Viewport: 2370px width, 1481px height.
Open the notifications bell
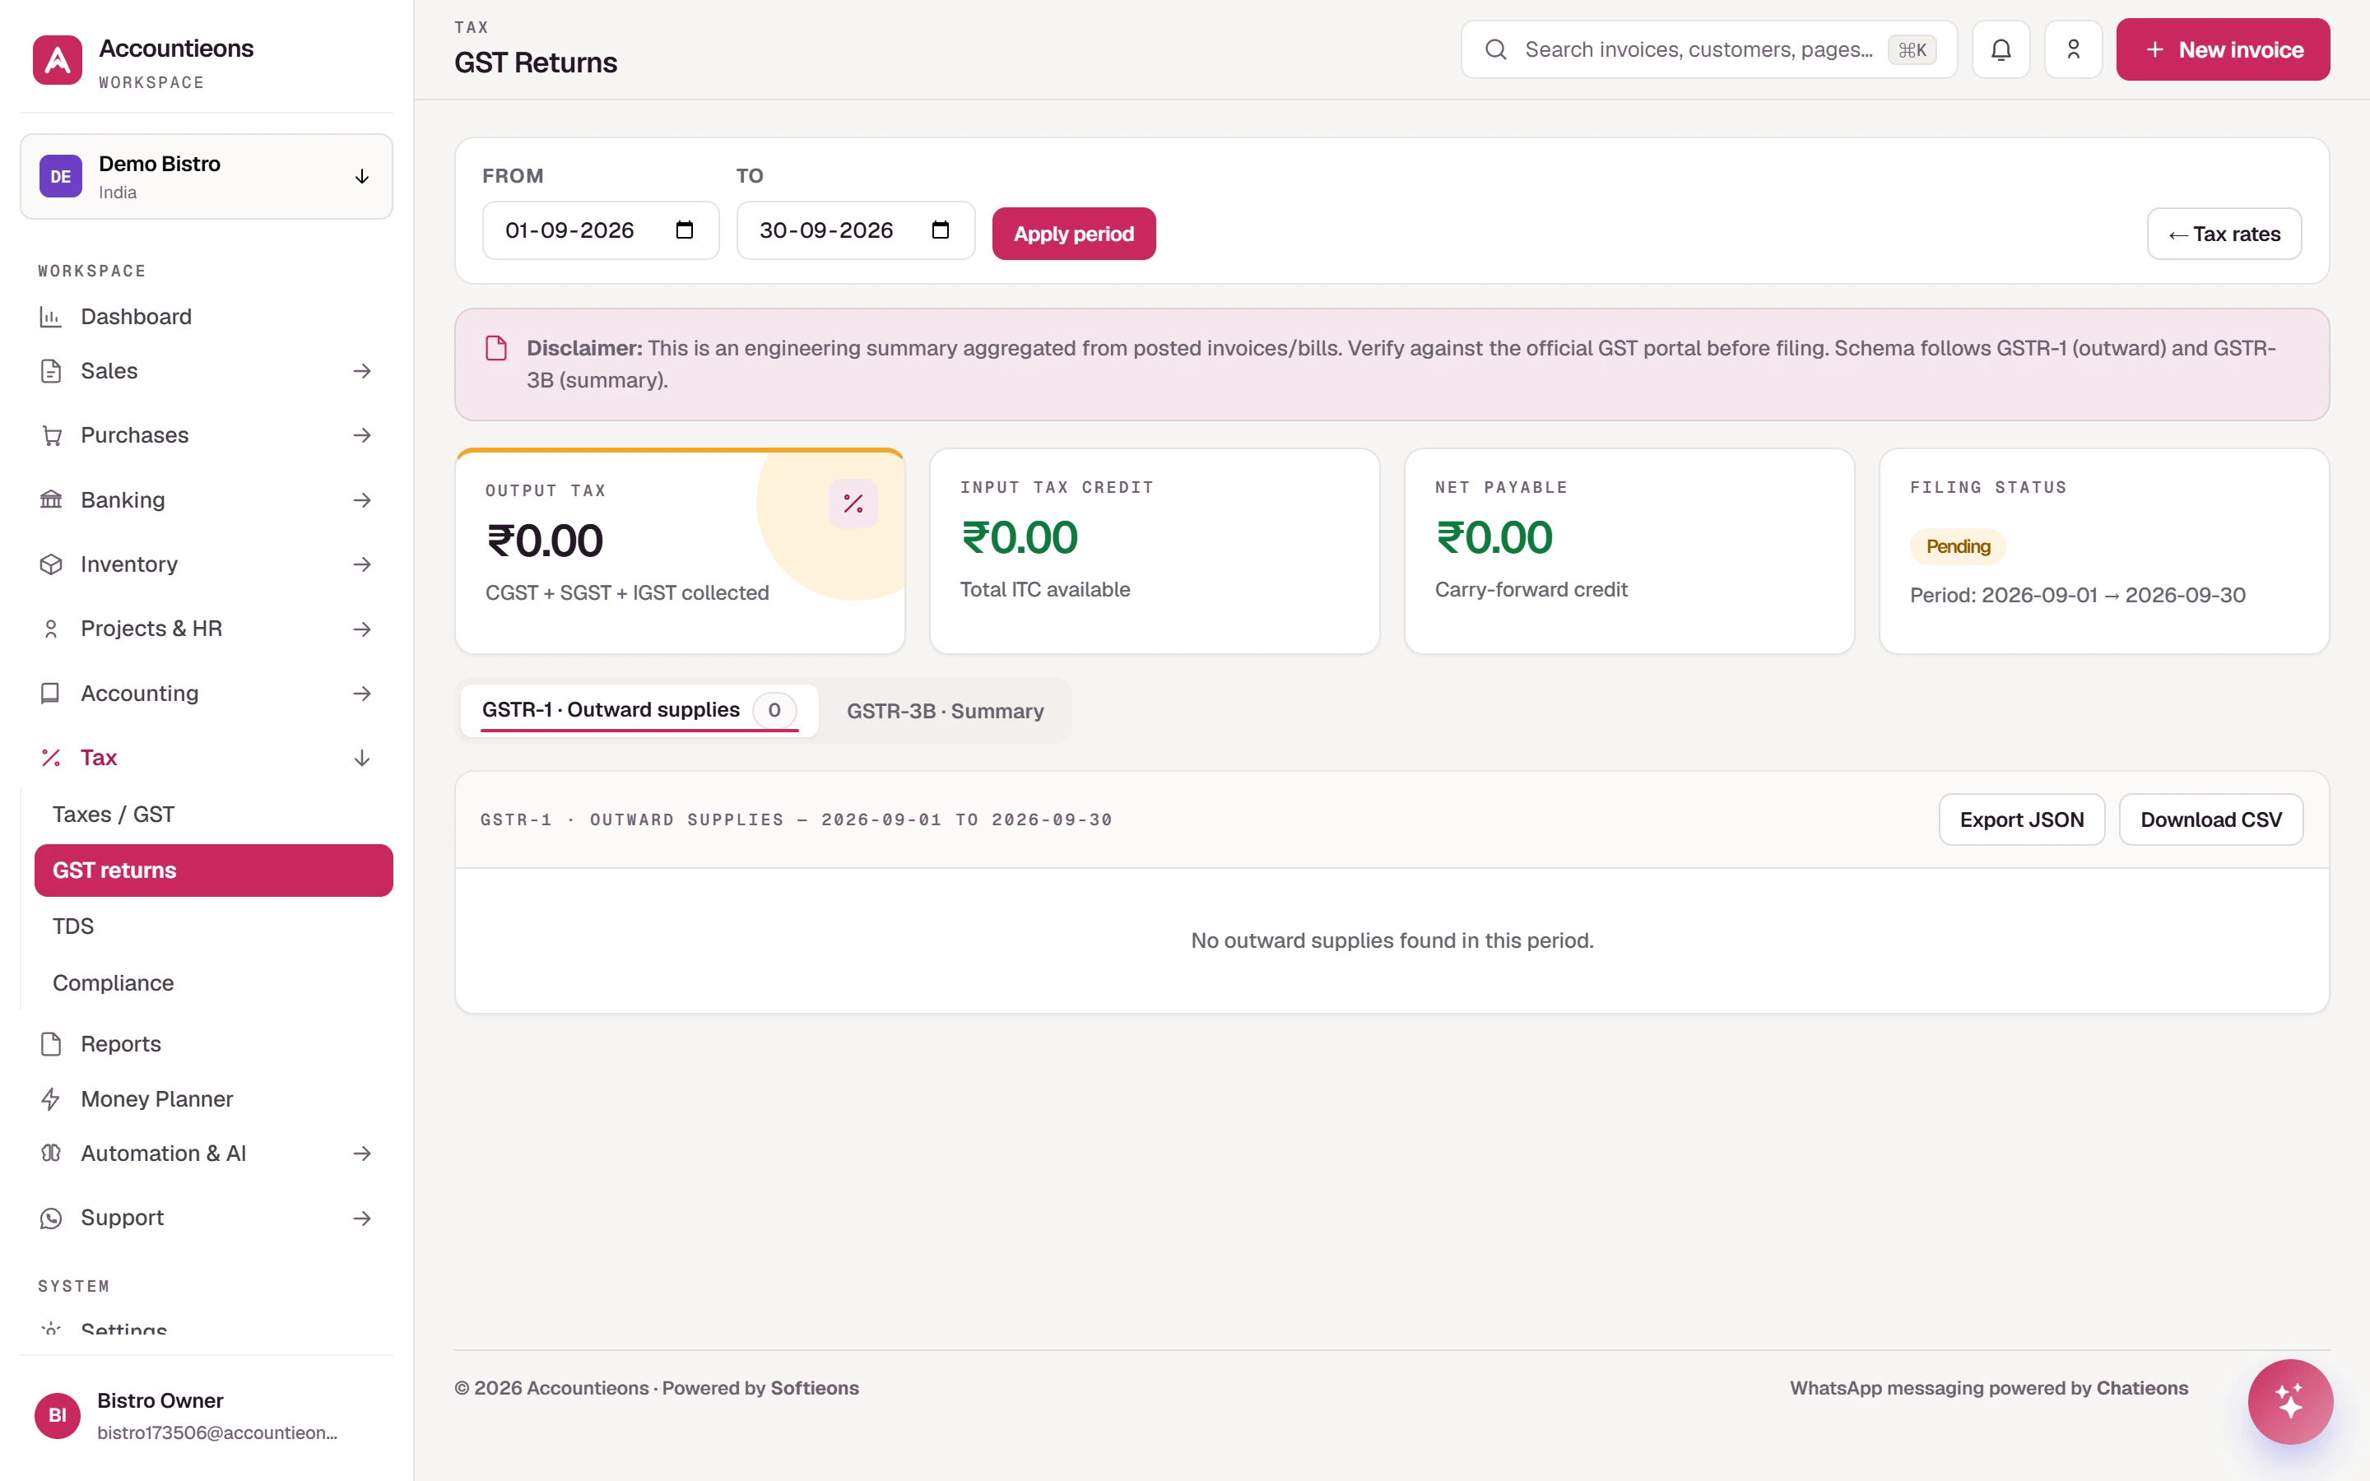pyautogui.click(x=2001, y=50)
